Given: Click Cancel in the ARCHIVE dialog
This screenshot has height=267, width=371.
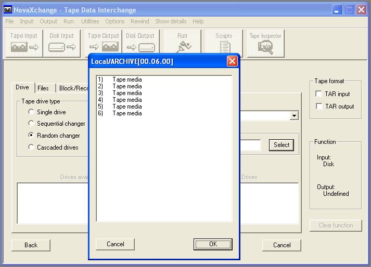Looking at the screenshot, I should click(x=116, y=244).
